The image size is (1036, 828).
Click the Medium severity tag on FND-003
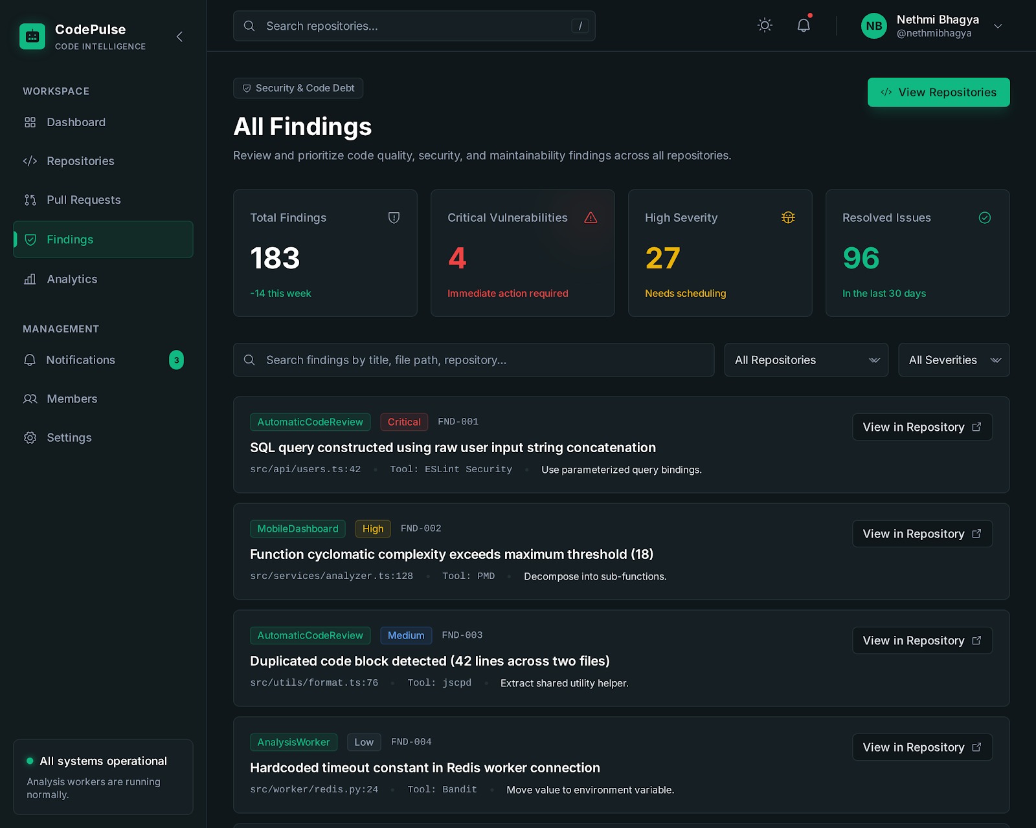click(406, 635)
